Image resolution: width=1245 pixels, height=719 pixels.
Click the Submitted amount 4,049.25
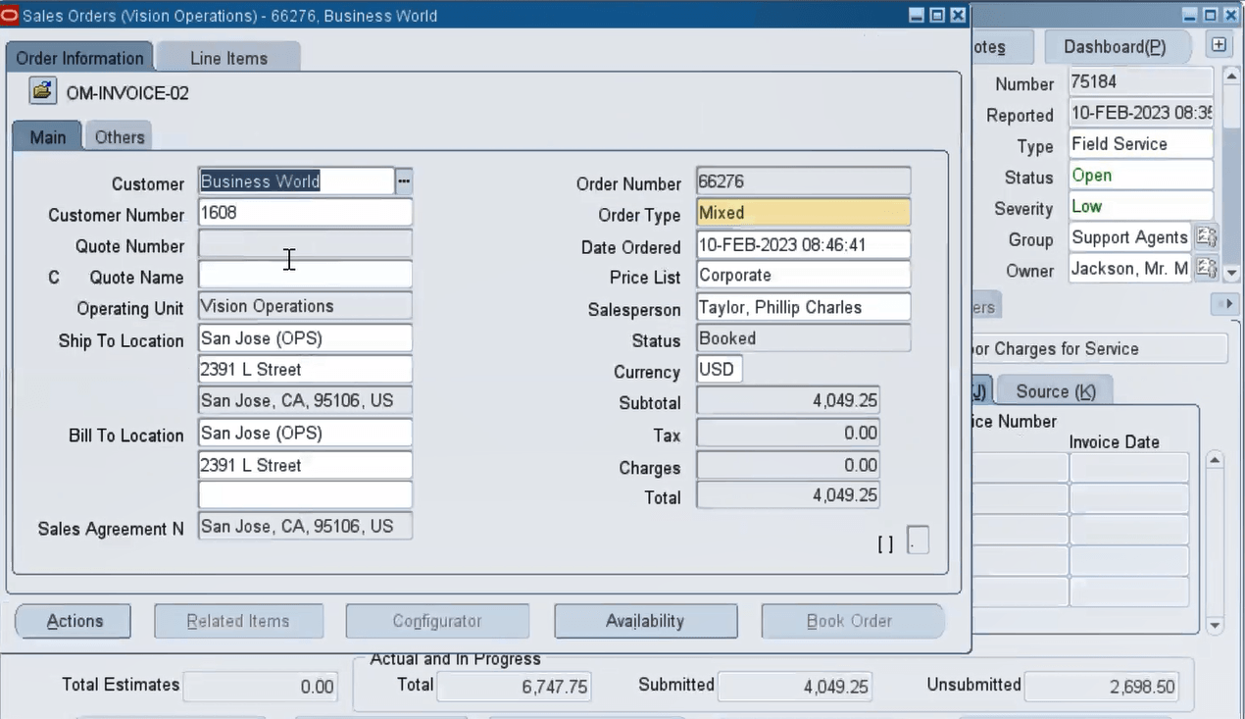click(795, 687)
